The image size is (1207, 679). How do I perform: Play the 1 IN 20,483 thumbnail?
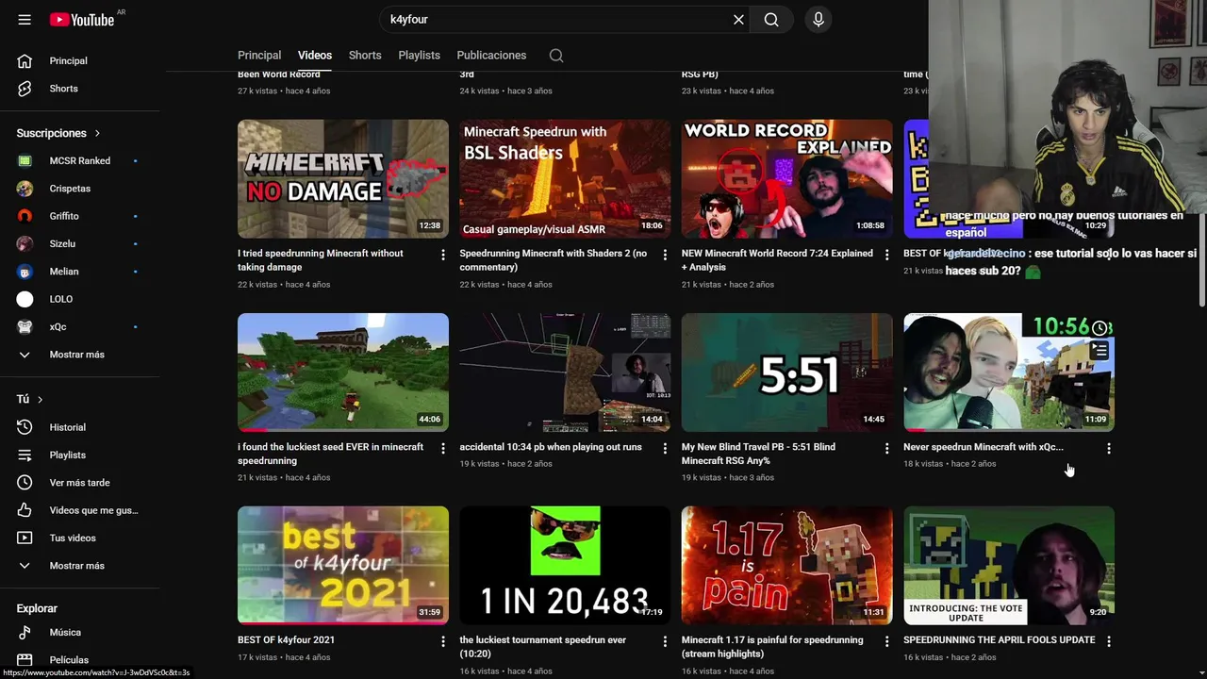pos(565,566)
